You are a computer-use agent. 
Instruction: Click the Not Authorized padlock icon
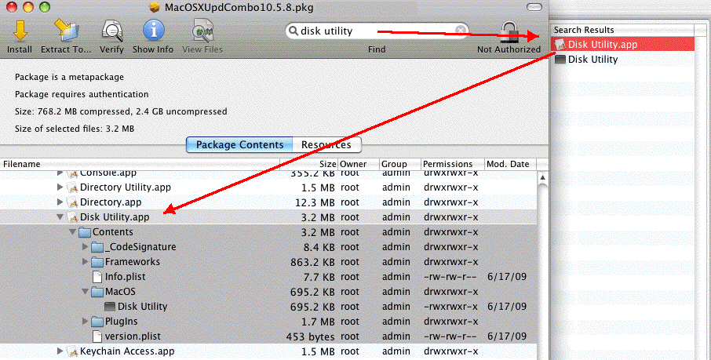pyautogui.click(x=509, y=31)
